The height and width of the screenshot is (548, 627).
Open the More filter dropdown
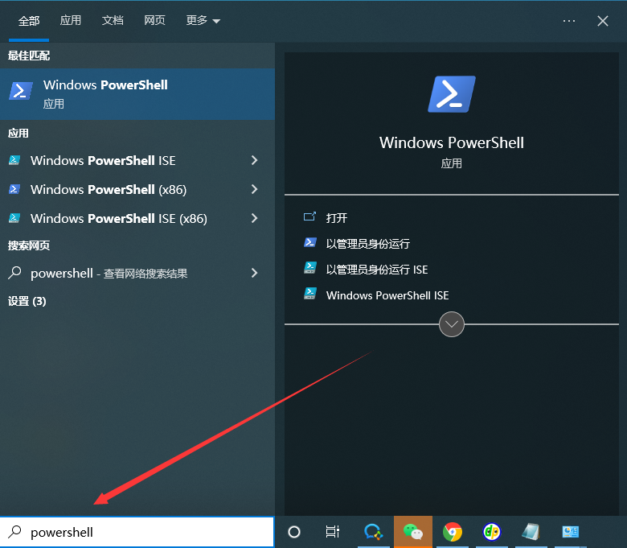203,21
